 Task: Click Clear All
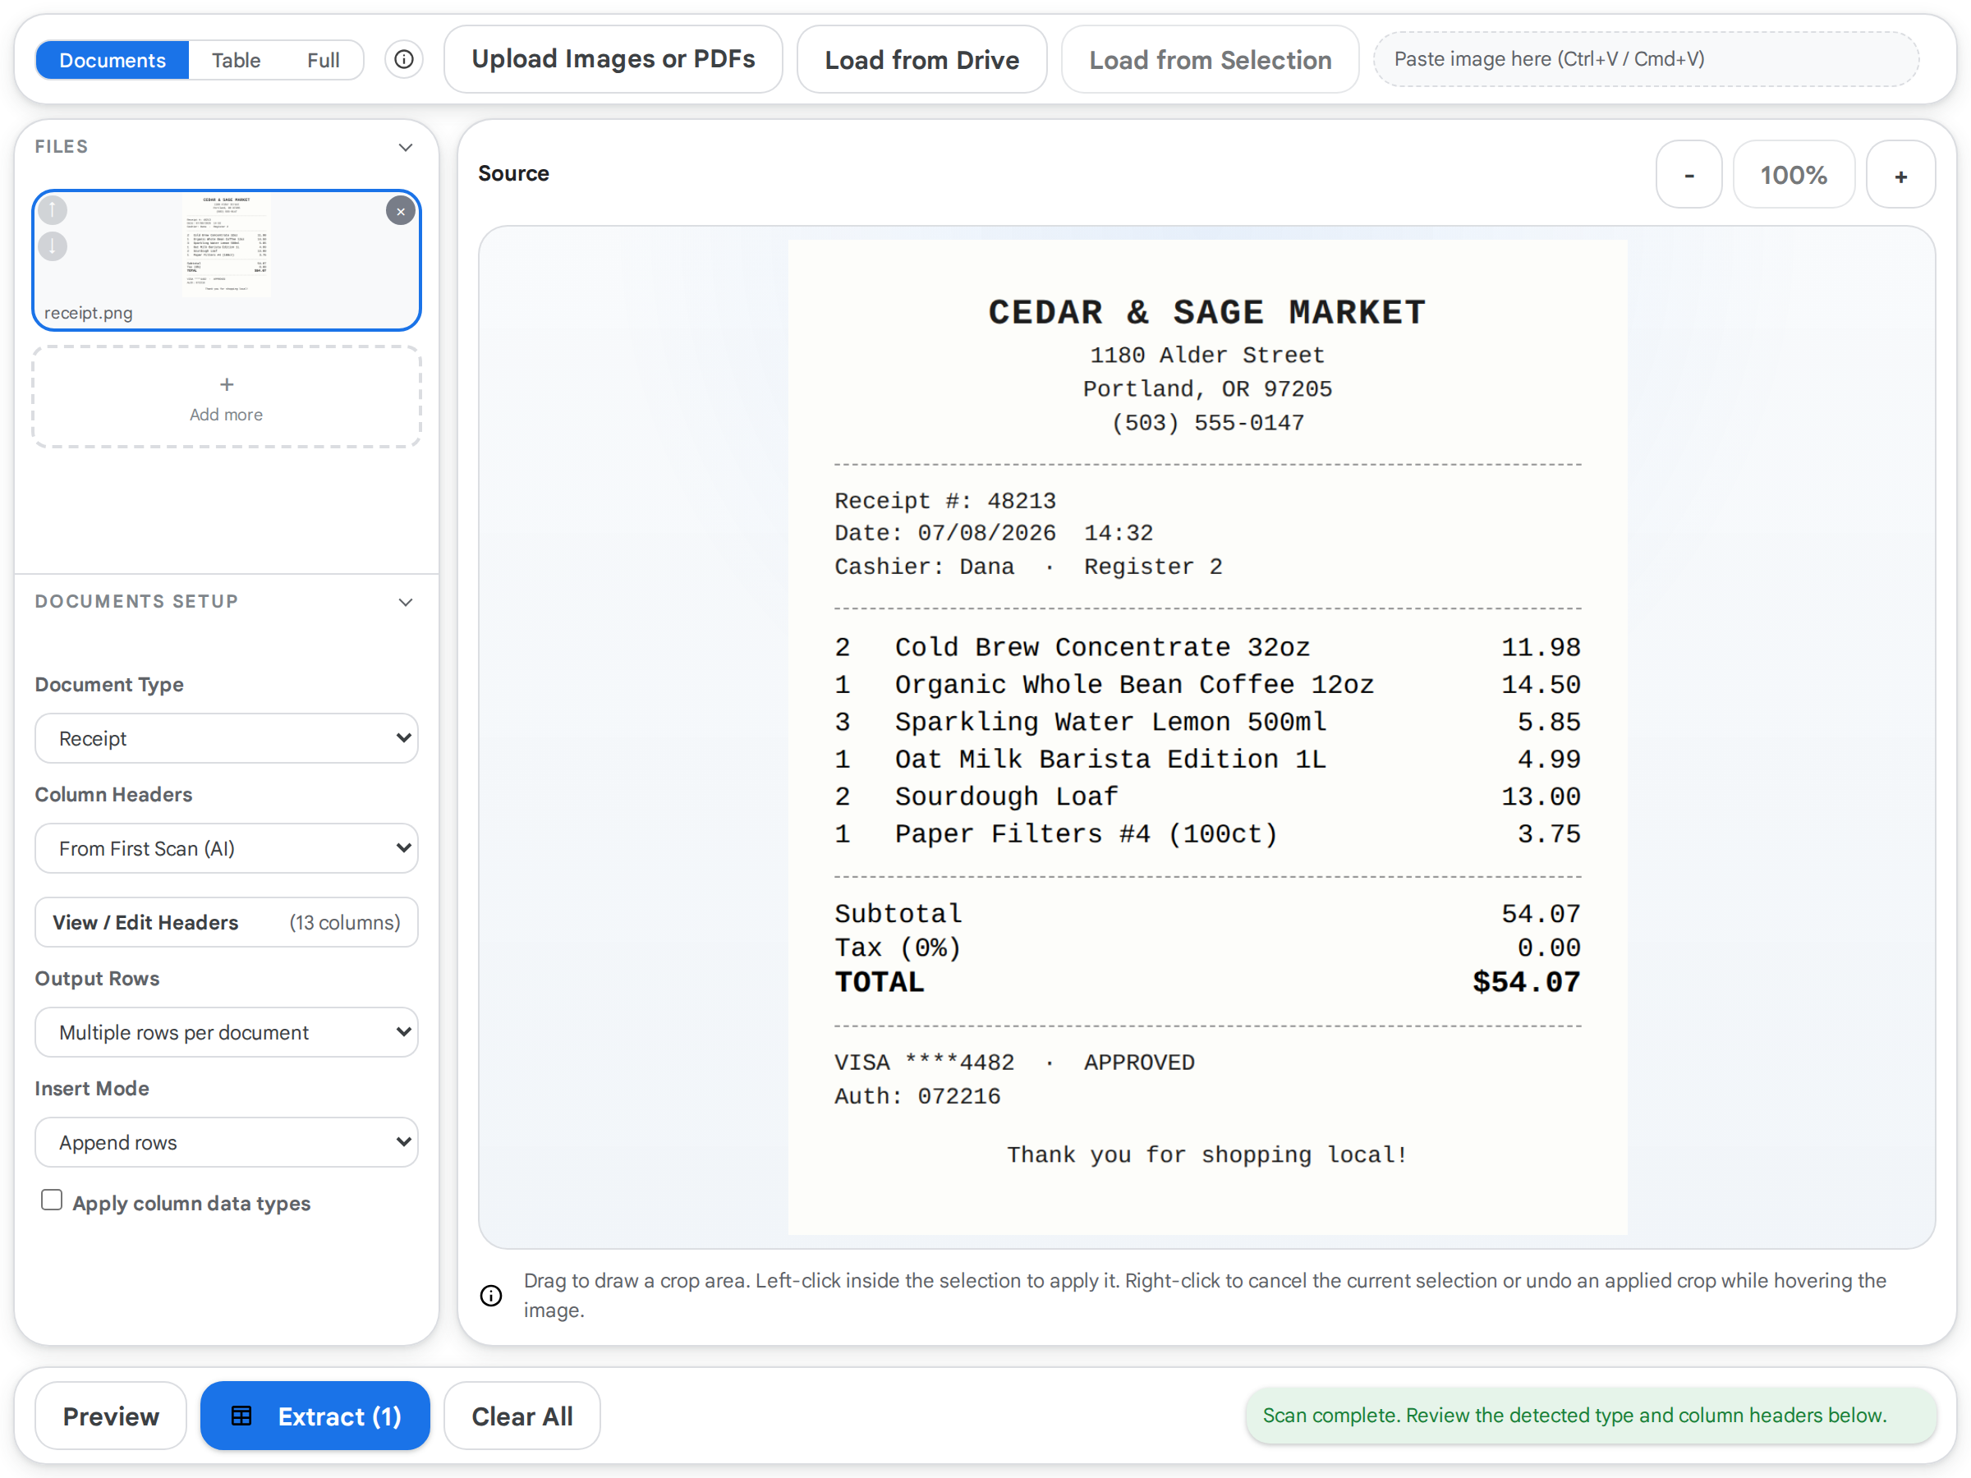tap(522, 1416)
